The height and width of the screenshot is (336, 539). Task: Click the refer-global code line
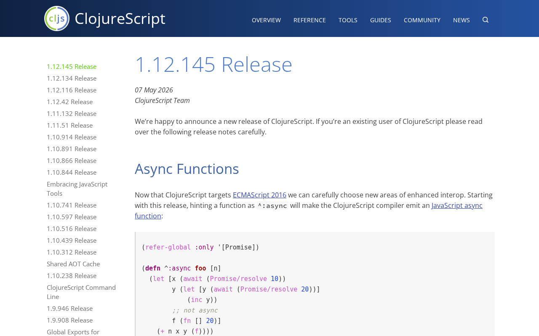point(200,247)
